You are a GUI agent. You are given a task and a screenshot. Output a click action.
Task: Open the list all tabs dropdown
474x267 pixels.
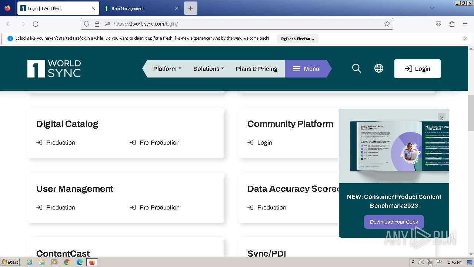[432, 8]
